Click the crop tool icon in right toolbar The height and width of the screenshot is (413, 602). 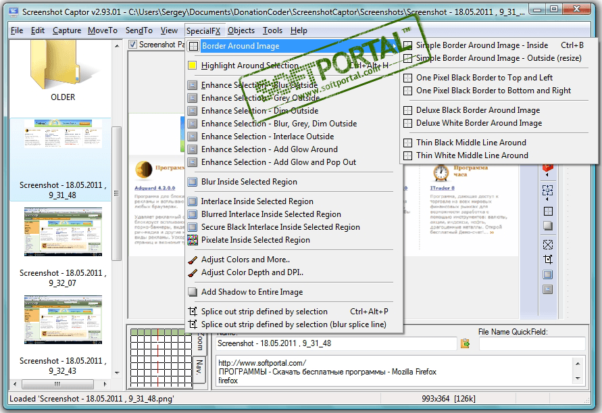(548, 260)
